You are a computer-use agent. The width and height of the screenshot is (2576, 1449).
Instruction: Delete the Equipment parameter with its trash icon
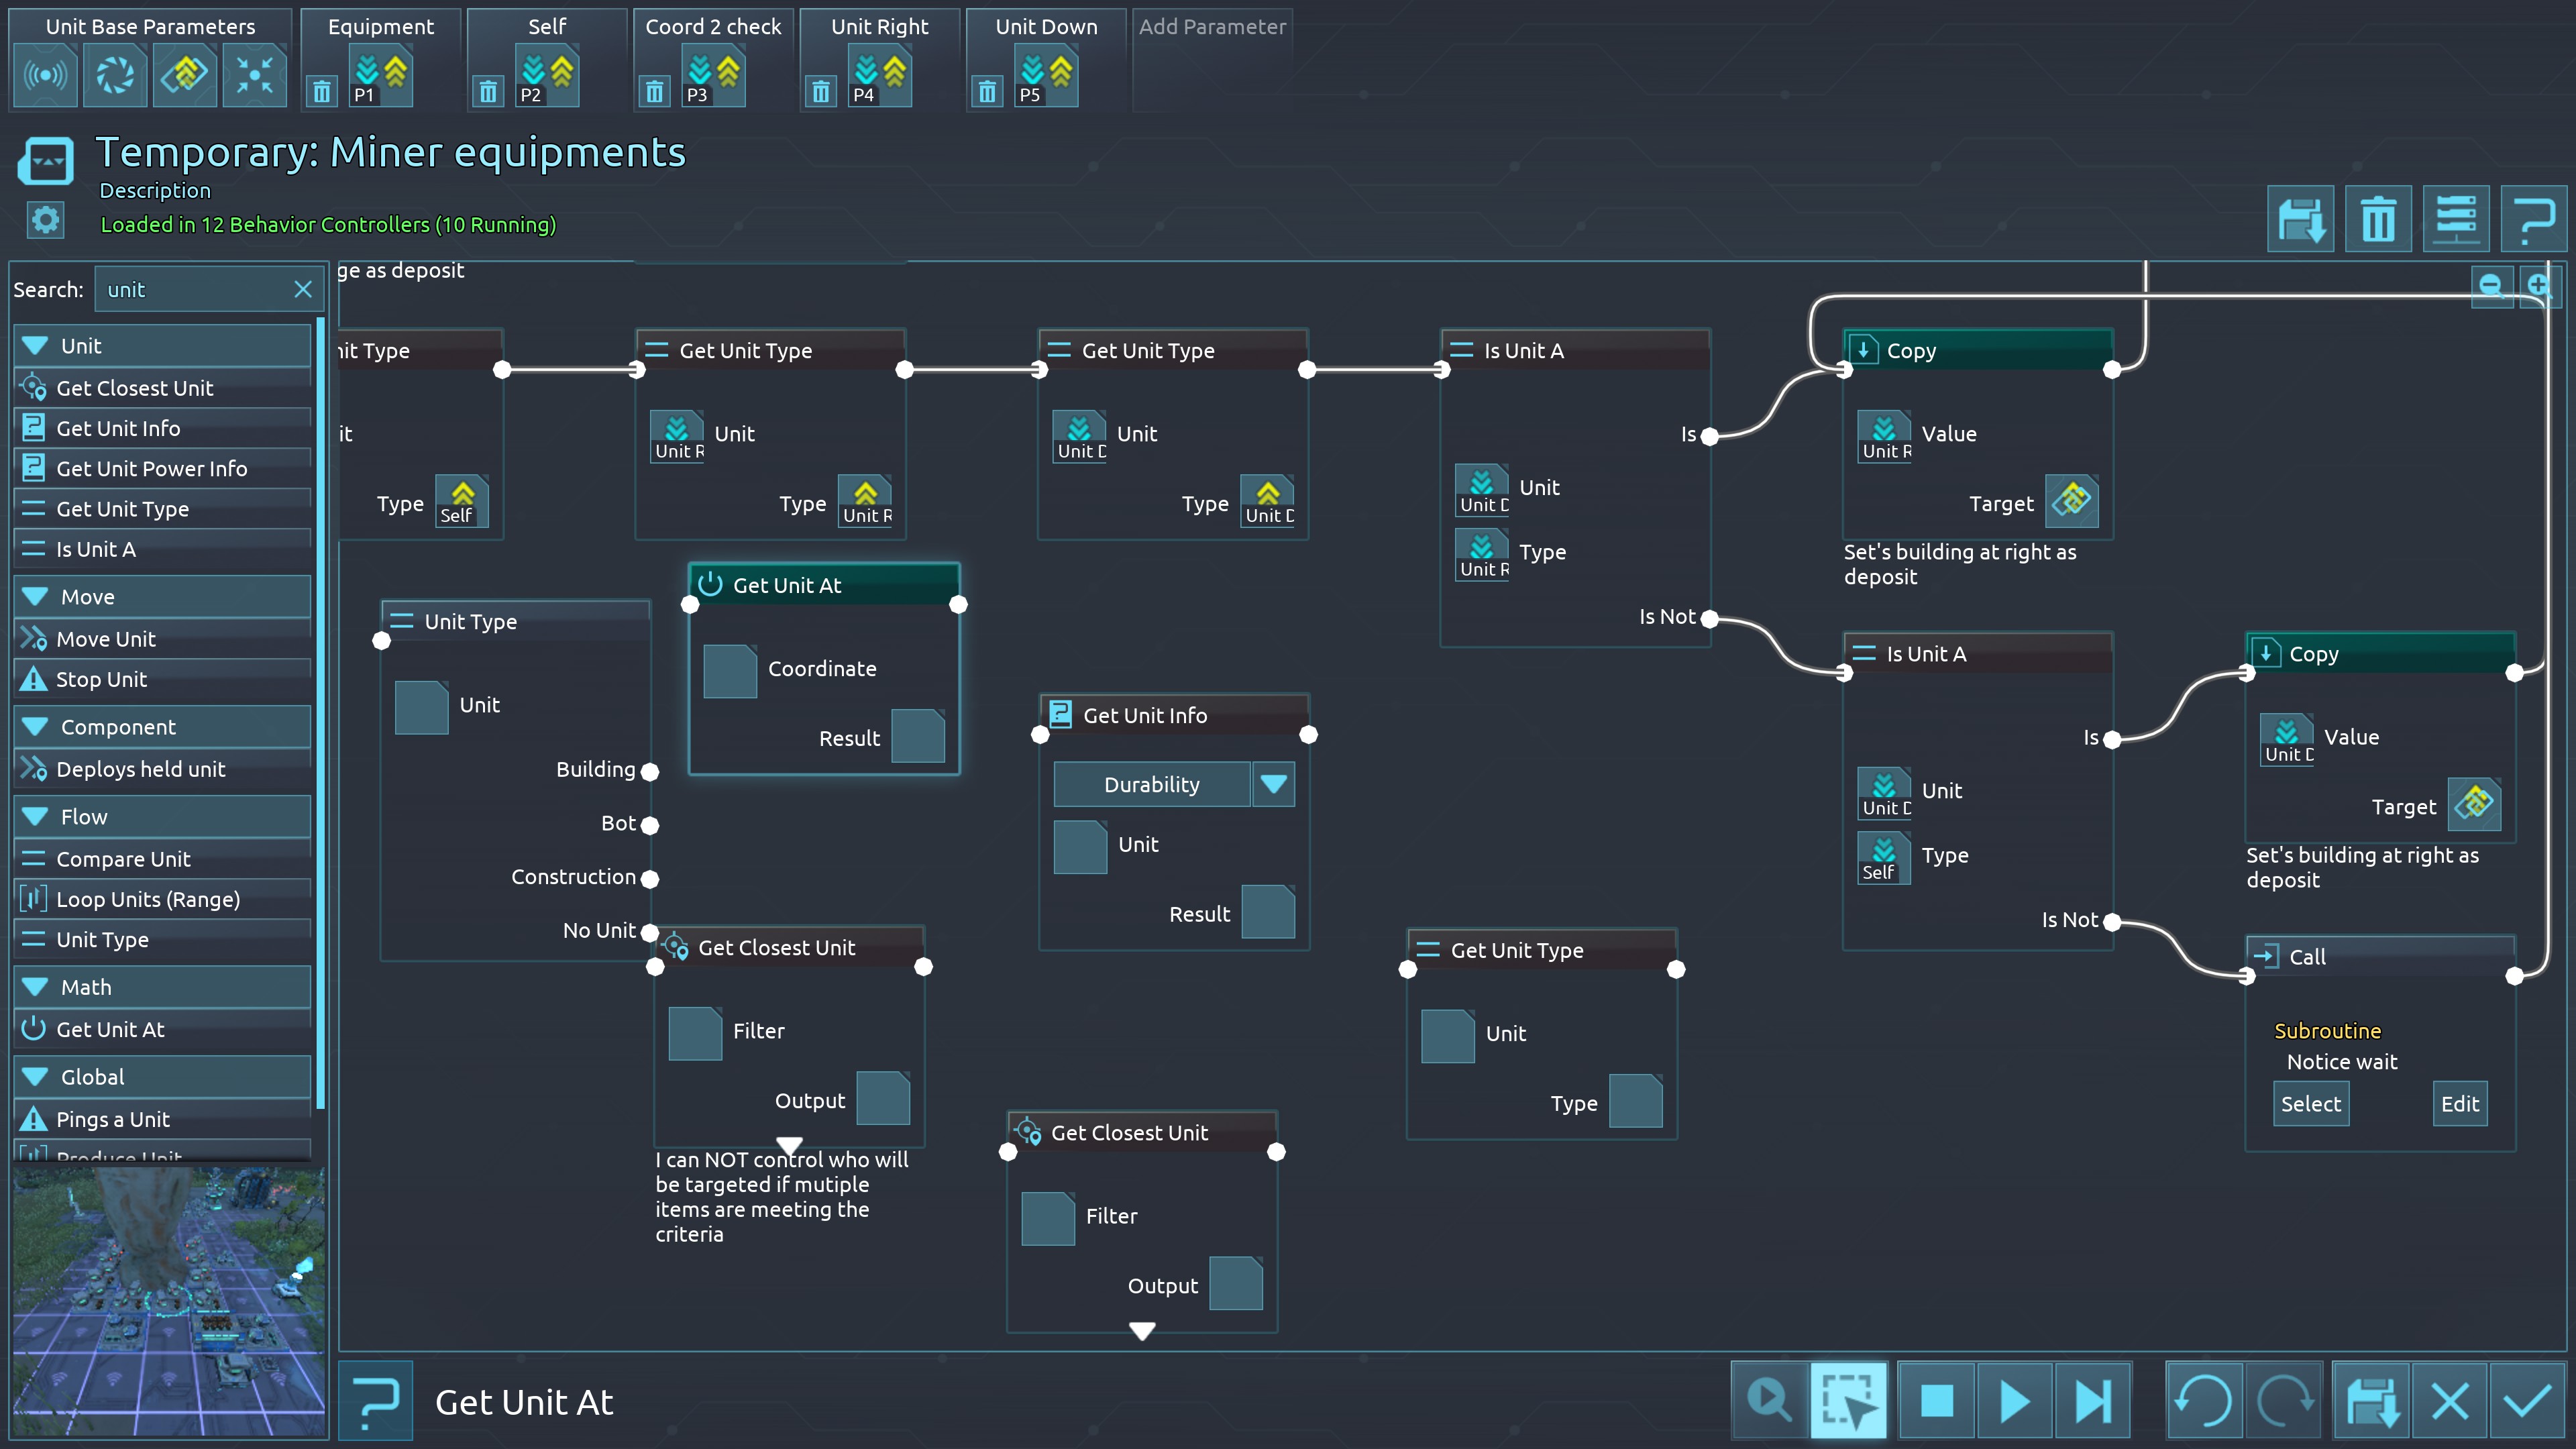tap(322, 92)
